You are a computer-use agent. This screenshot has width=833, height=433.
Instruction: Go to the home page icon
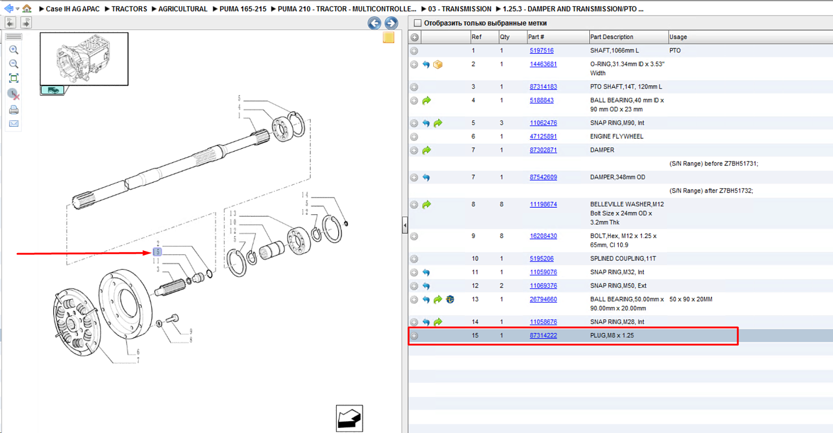[x=27, y=9]
